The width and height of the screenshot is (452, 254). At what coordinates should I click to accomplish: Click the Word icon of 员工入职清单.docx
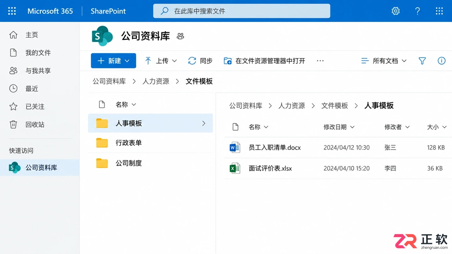pos(235,147)
